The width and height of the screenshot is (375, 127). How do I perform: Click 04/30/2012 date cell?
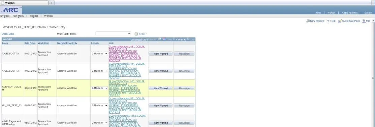click(x=30, y=106)
